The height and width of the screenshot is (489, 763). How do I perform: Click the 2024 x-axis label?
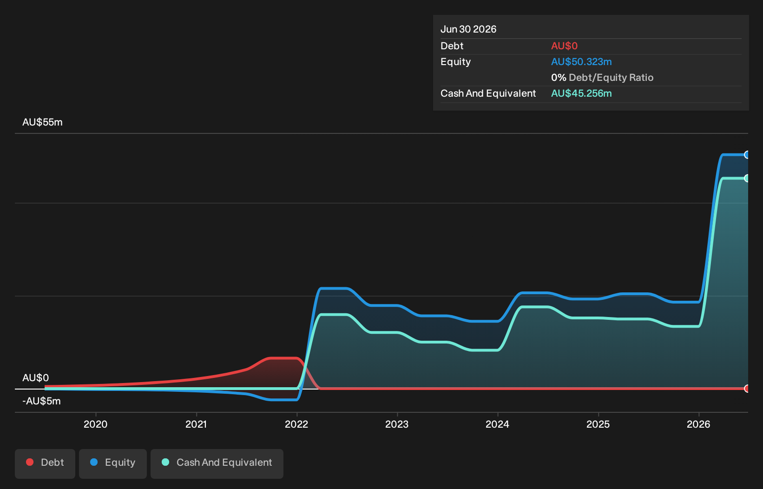tap(497, 424)
